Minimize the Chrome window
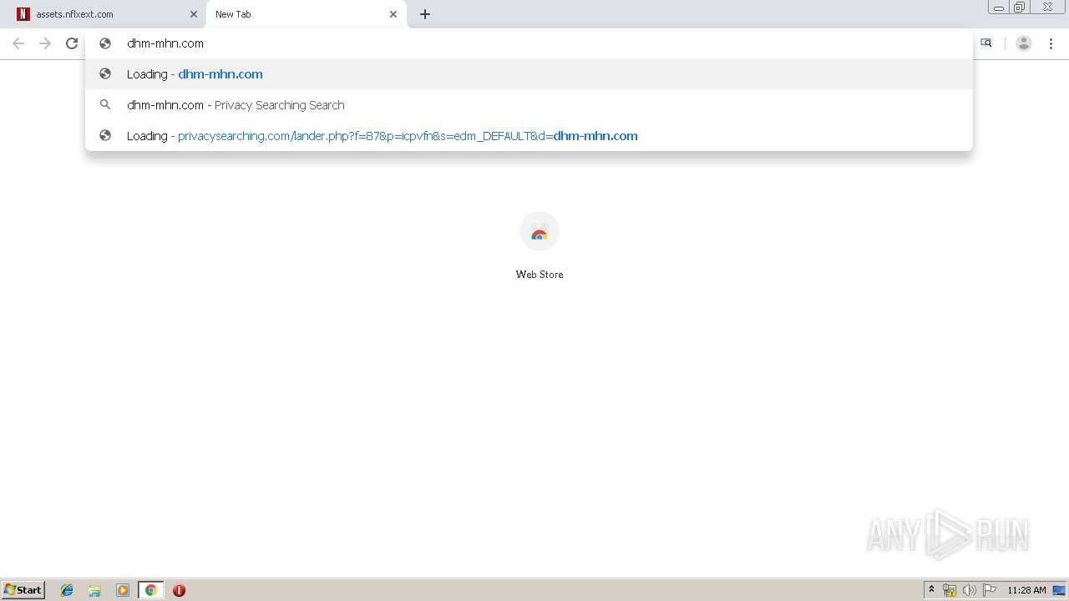The image size is (1069, 601). (999, 8)
